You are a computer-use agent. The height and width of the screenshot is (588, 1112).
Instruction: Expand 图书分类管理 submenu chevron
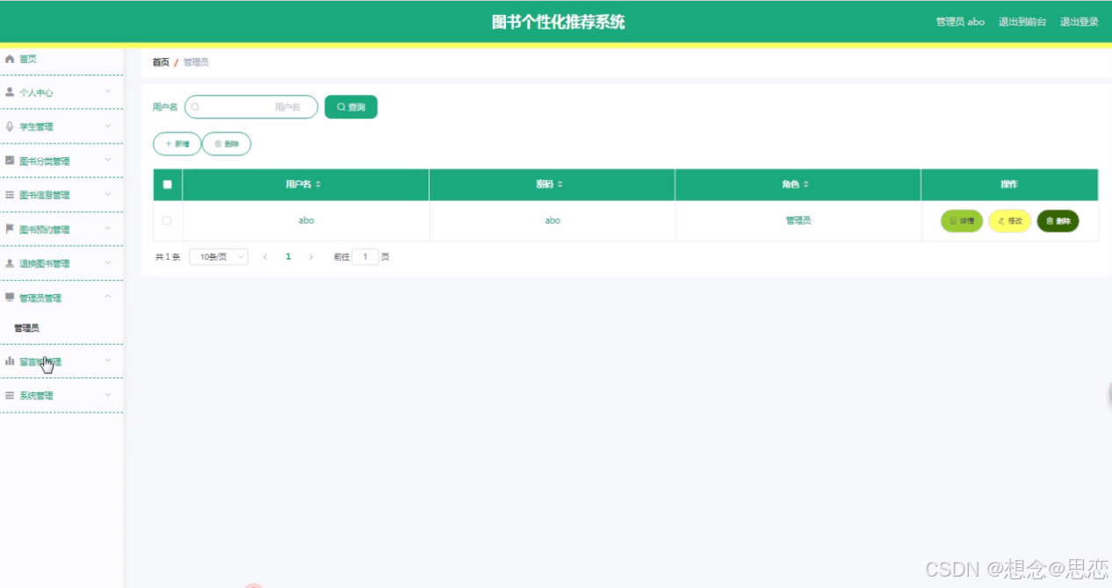[108, 160]
